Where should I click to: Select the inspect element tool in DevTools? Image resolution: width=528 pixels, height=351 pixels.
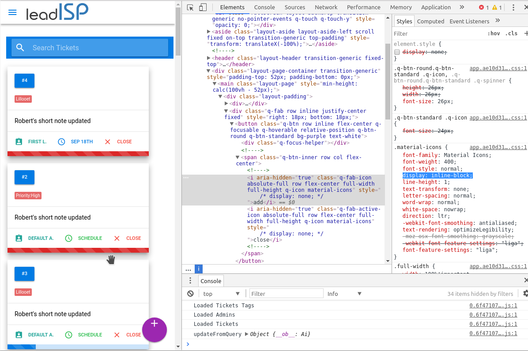190,7
